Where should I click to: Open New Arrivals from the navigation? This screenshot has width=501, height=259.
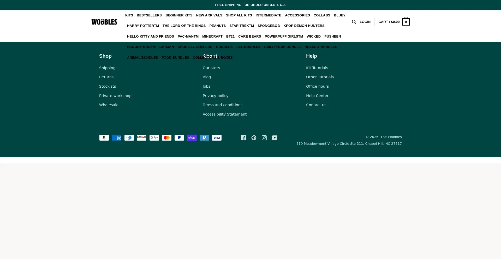209,15
